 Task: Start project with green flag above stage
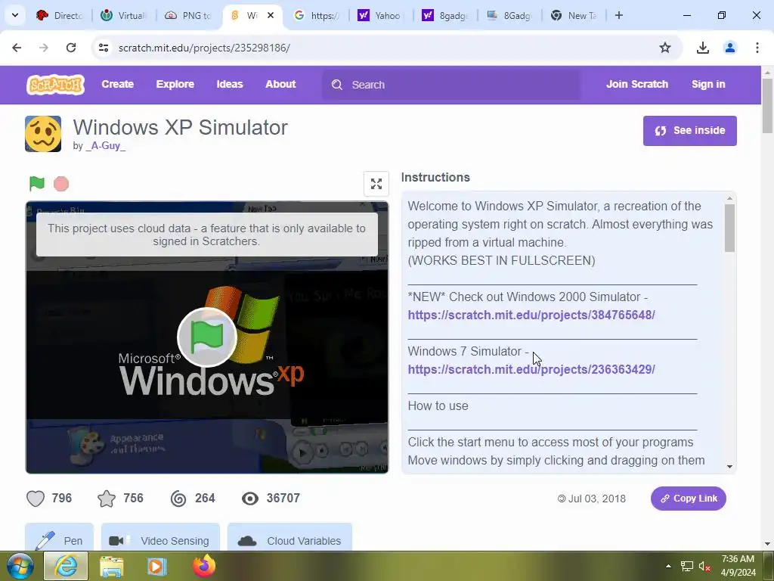click(37, 183)
